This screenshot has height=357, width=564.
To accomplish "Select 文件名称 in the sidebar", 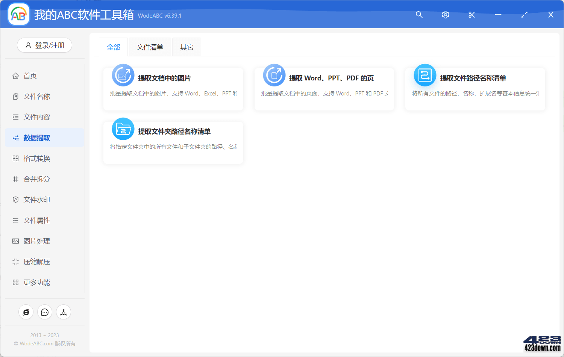I will point(36,96).
